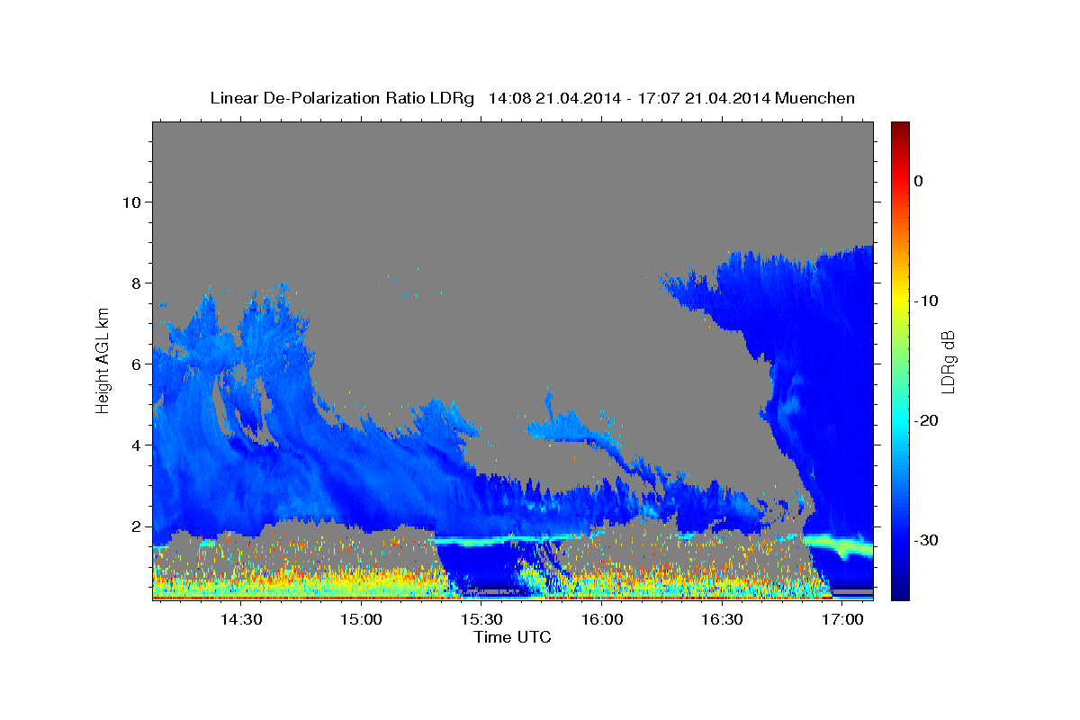Click the 14:30 time tick label
Viewport: 1080px width, 720px height.
point(241,620)
